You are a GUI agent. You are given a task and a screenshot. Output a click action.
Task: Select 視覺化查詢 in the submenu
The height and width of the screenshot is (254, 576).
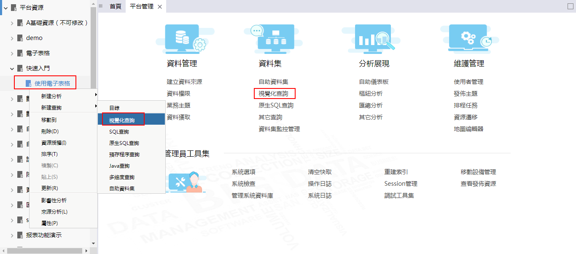(x=122, y=120)
